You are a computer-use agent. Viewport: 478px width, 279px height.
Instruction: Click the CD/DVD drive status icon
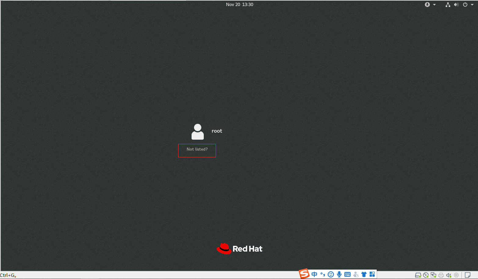tap(426, 275)
